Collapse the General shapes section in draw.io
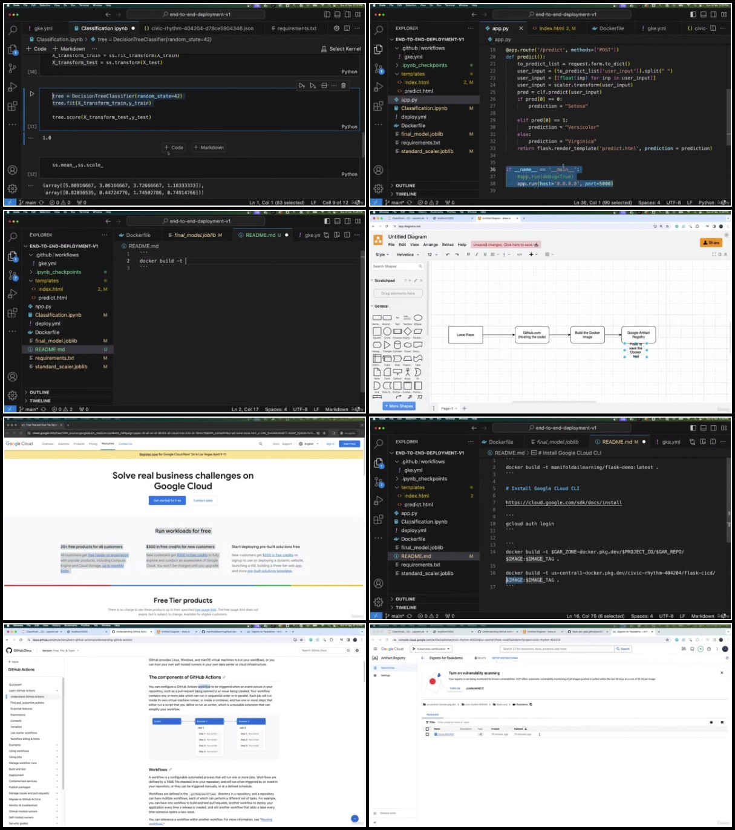735x830 pixels. tap(380, 306)
